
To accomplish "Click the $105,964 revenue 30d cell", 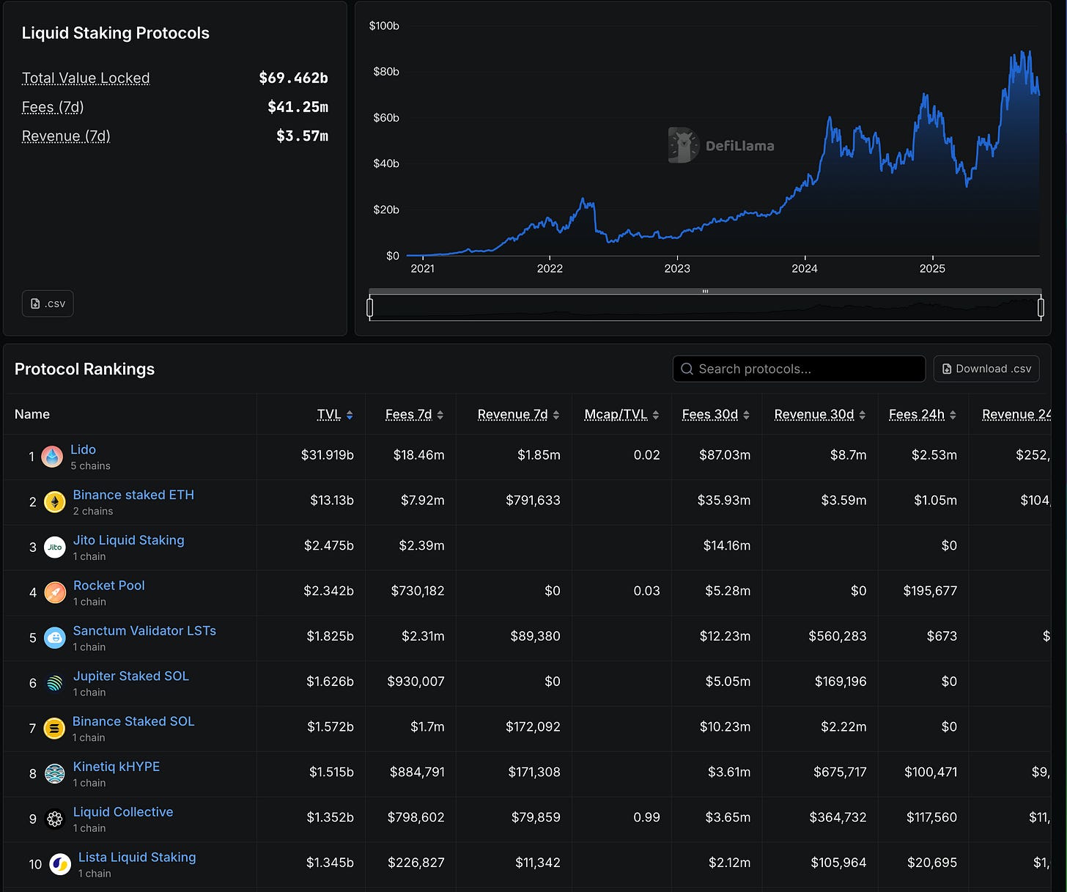I will pyautogui.click(x=838, y=863).
